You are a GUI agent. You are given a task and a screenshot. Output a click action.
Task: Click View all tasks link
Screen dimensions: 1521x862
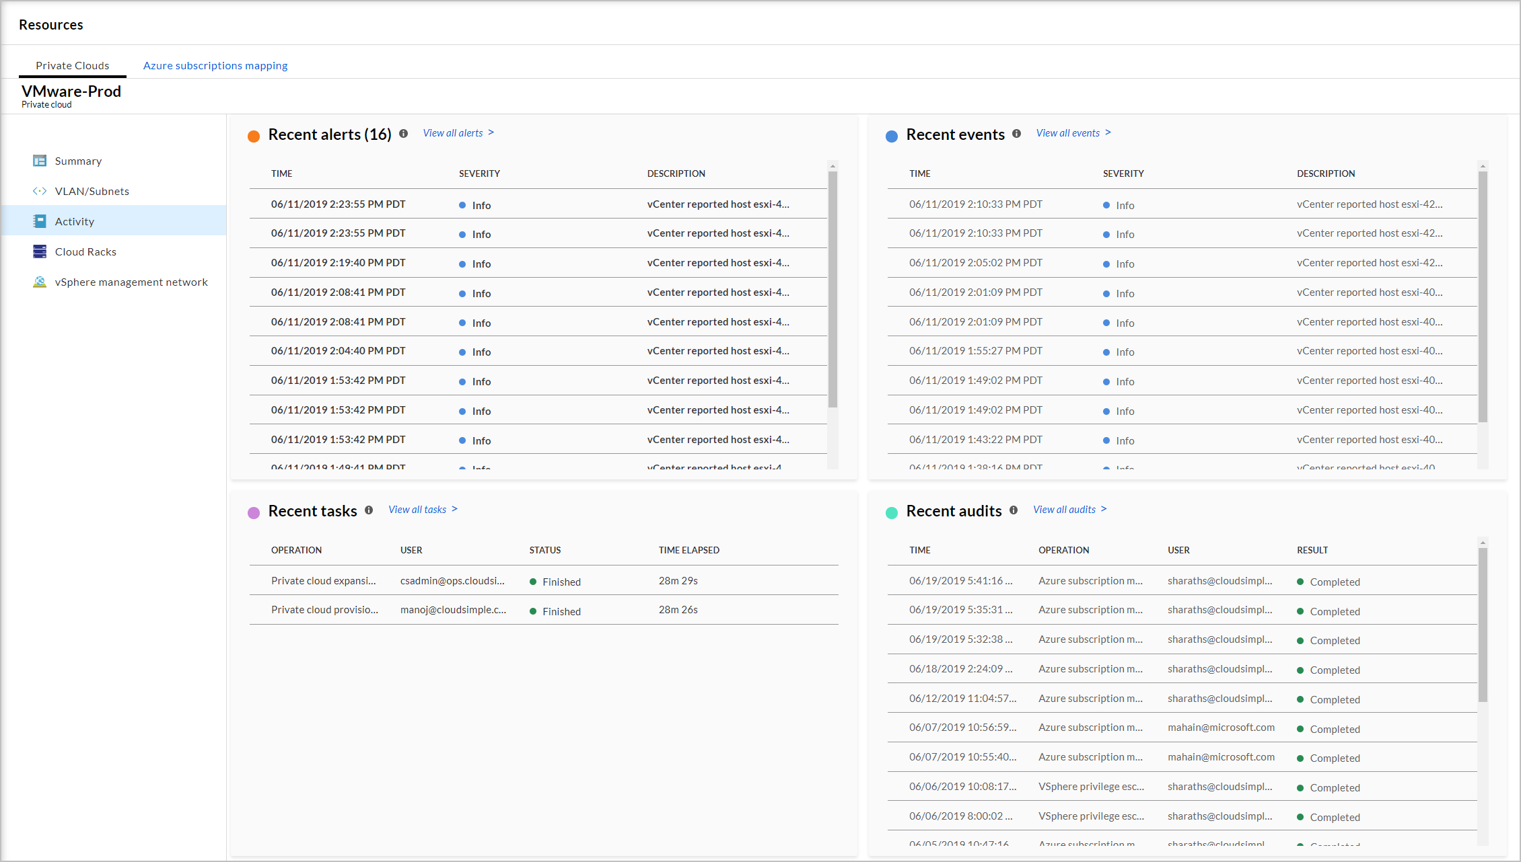tap(419, 510)
